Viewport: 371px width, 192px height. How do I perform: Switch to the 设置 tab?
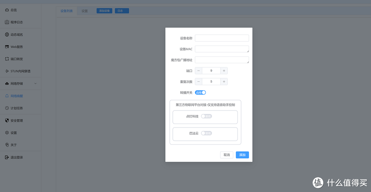[x=85, y=11]
